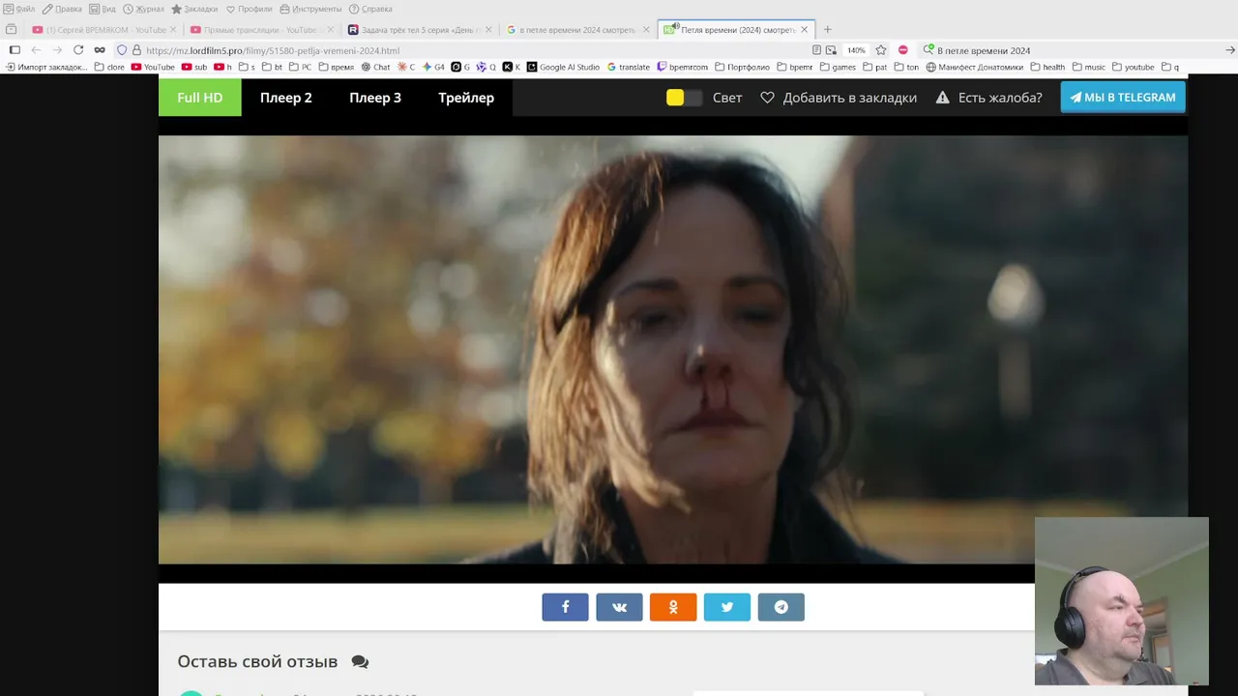
Task: Share the film on VK
Action: 619,607
